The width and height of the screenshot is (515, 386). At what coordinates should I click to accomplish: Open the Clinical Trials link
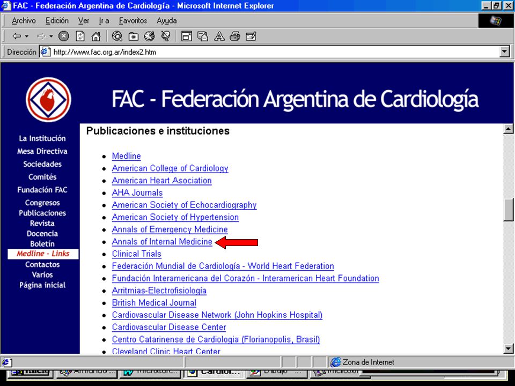tap(136, 254)
